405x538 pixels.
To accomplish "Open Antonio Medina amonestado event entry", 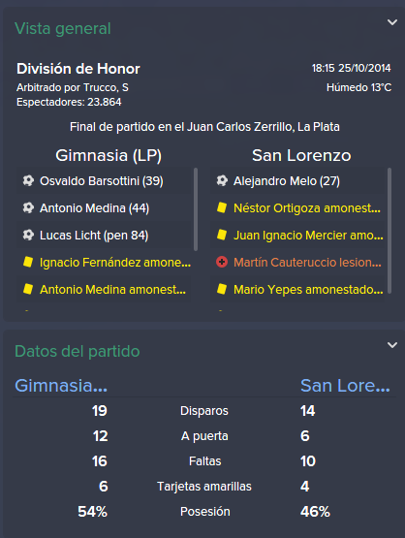I will pyautogui.click(x=104, y=289).
